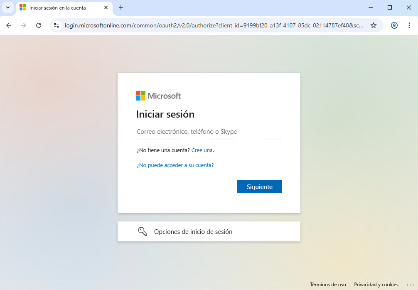Go back with the browser back arrow
This screenshot has width=418, height=290.
point(9,25)
